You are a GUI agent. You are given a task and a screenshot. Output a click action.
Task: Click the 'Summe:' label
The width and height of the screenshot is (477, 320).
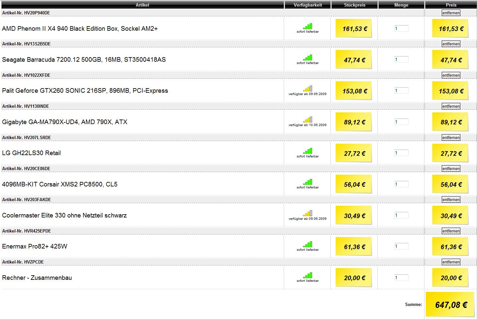point(414,304)
